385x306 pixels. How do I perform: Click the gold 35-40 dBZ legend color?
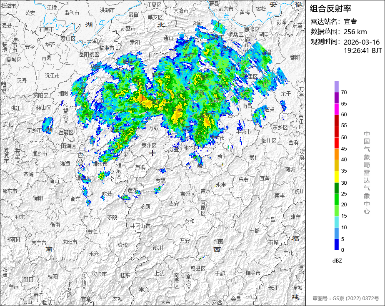tap(336, 166)
